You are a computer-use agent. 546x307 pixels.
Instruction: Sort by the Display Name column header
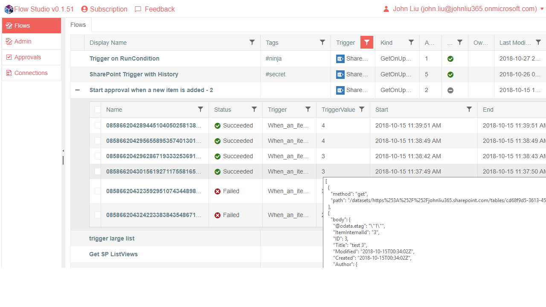108,43
